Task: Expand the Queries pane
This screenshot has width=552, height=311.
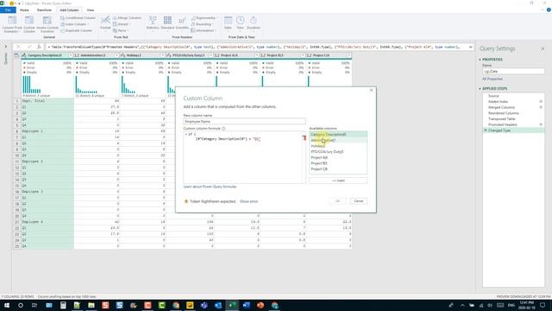Action: point(6,46)
